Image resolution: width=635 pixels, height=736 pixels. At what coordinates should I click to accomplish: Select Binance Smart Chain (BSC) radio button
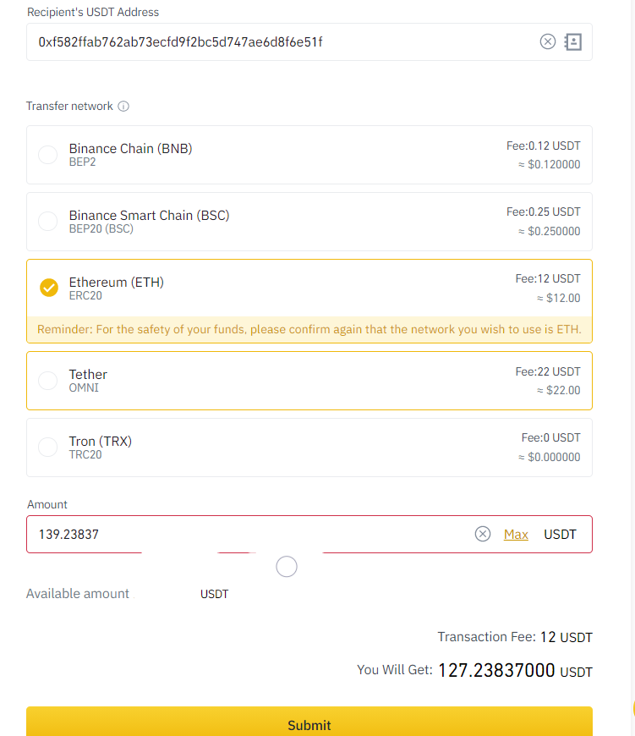[48, 221]
